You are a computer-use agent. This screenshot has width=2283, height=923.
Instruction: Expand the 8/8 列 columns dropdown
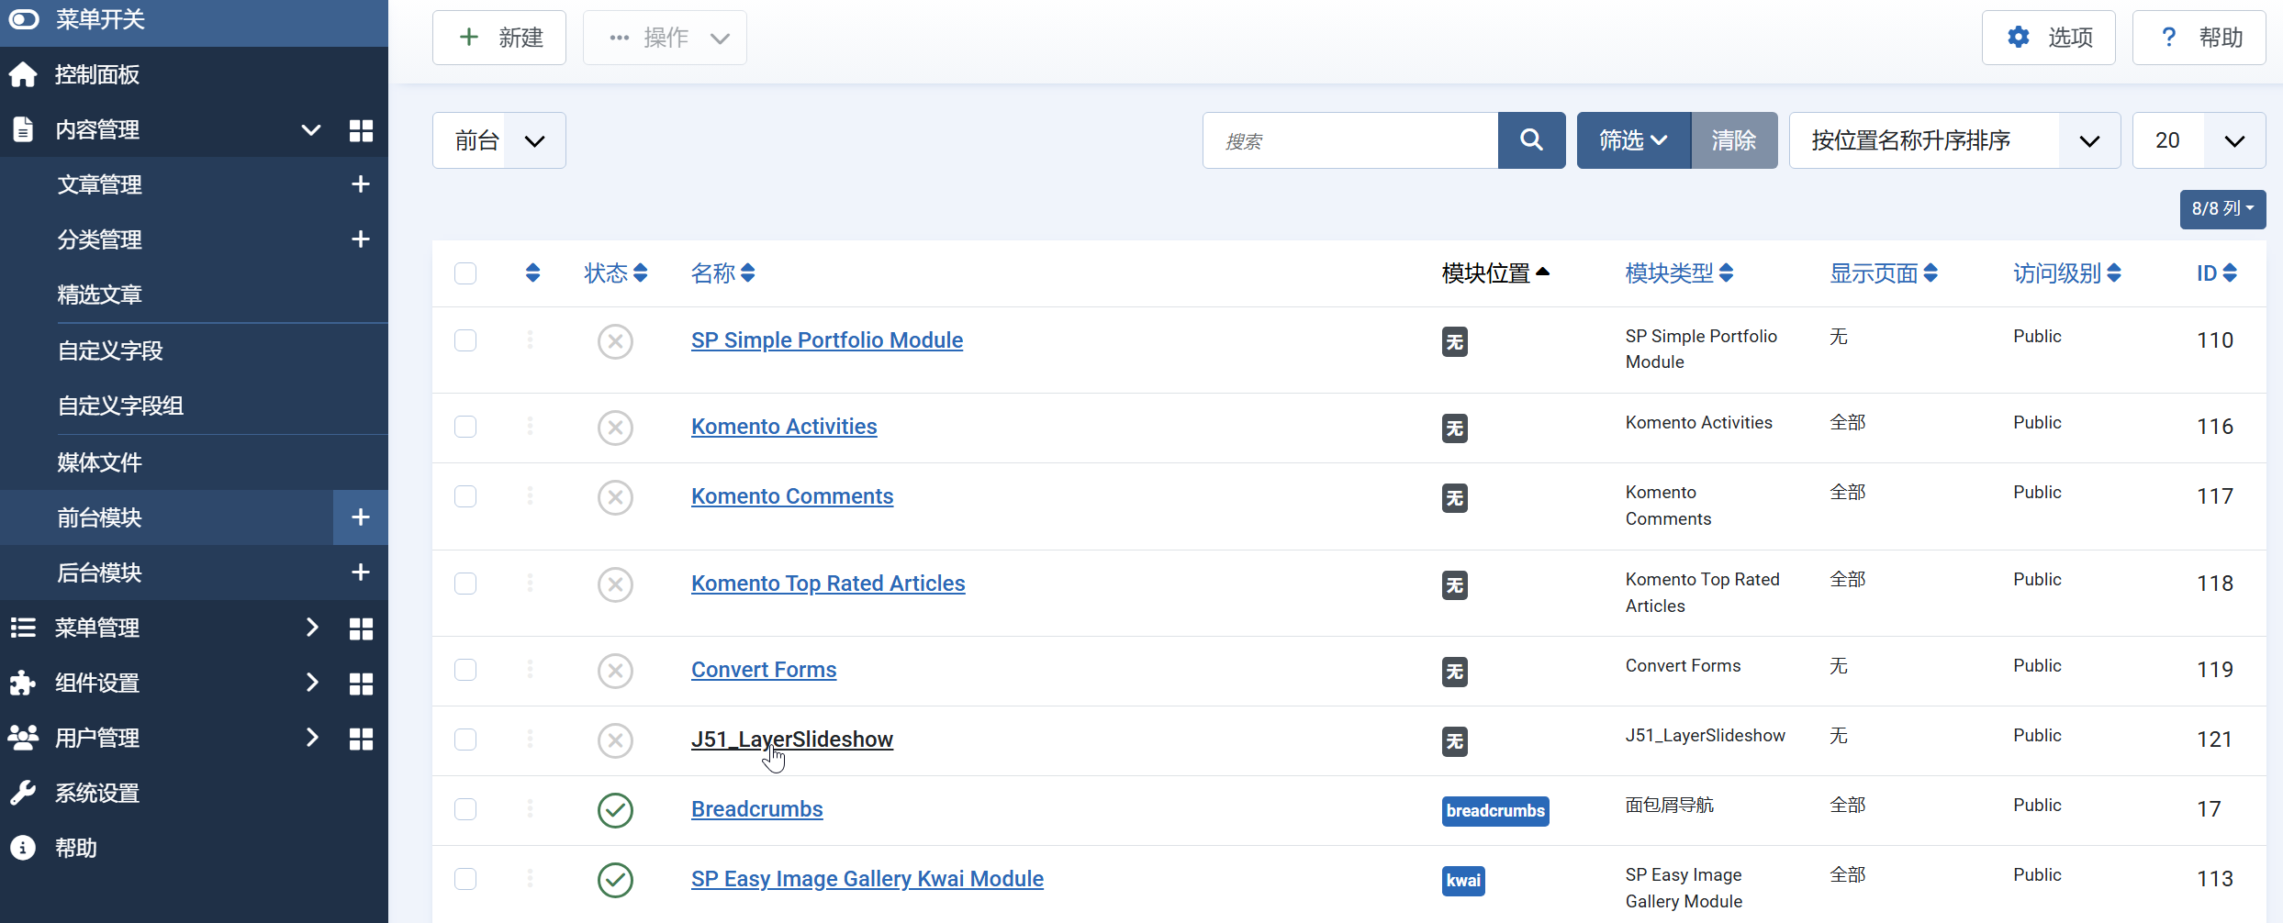pyautogui.click(x=2221, y=209)
